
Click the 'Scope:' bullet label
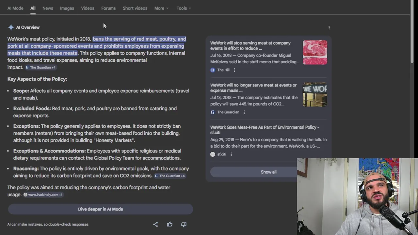[x=21, y=91]
